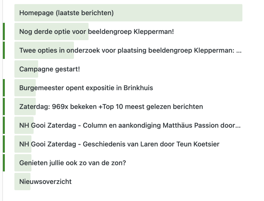Click the 'Campagne gestart!' entry

[x=49, y=69]
